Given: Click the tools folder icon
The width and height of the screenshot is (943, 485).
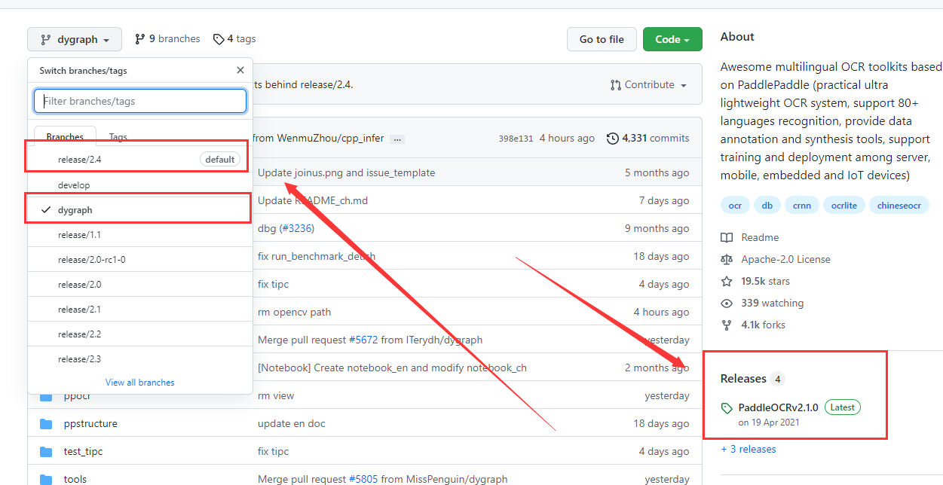Looking at the screenshot, I should 47,479.
